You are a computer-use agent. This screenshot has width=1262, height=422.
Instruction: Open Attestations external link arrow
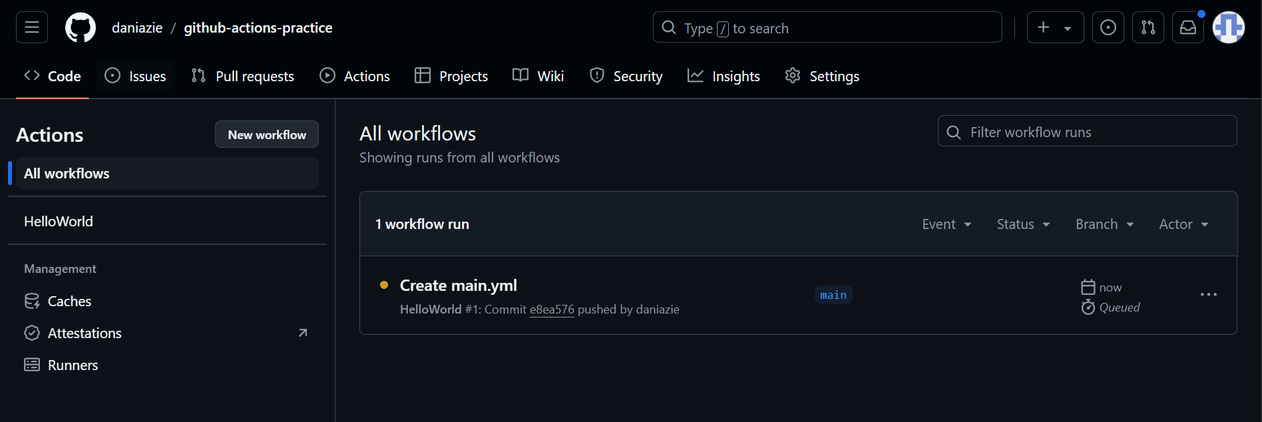point(303,333)
